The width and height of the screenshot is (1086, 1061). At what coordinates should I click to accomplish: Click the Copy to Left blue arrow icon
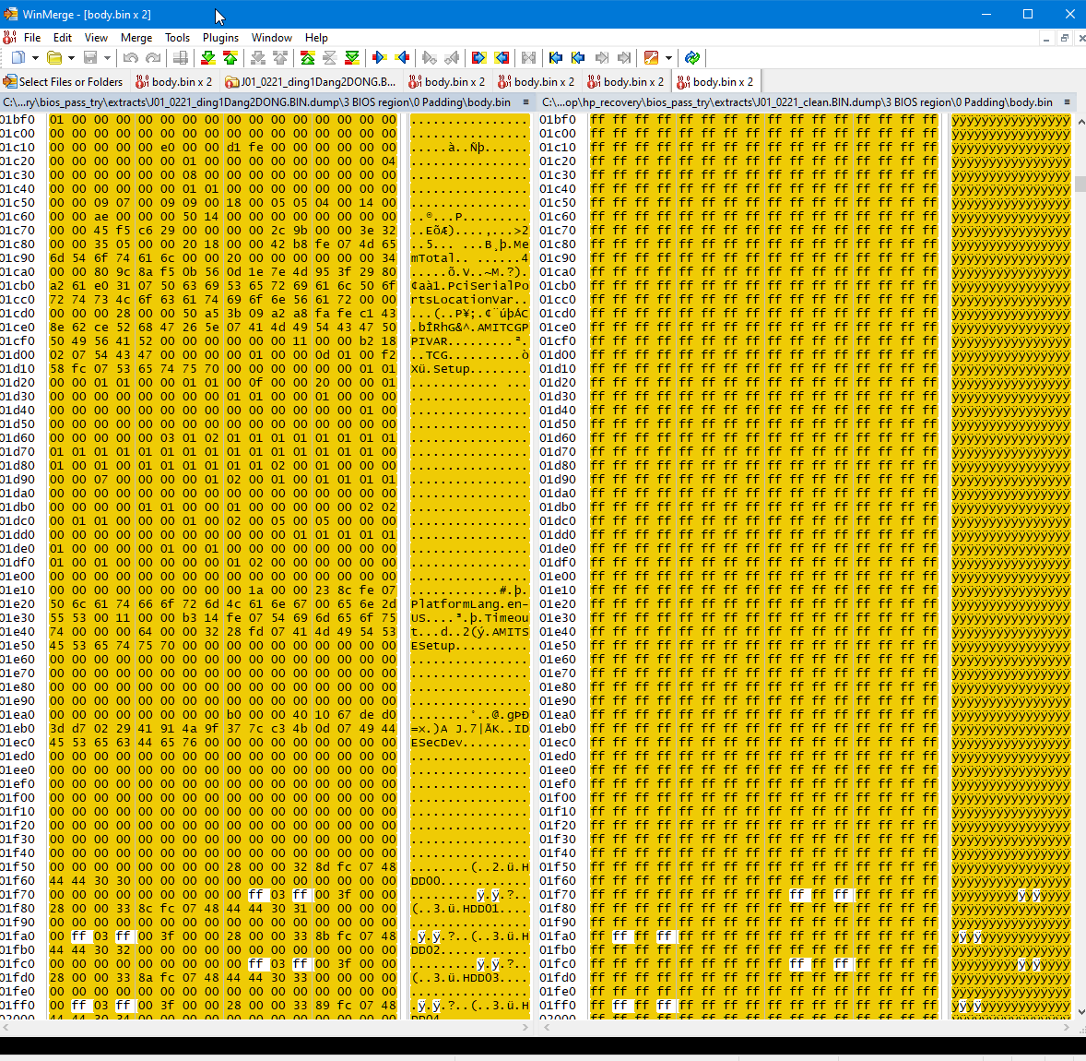(402, 58)
